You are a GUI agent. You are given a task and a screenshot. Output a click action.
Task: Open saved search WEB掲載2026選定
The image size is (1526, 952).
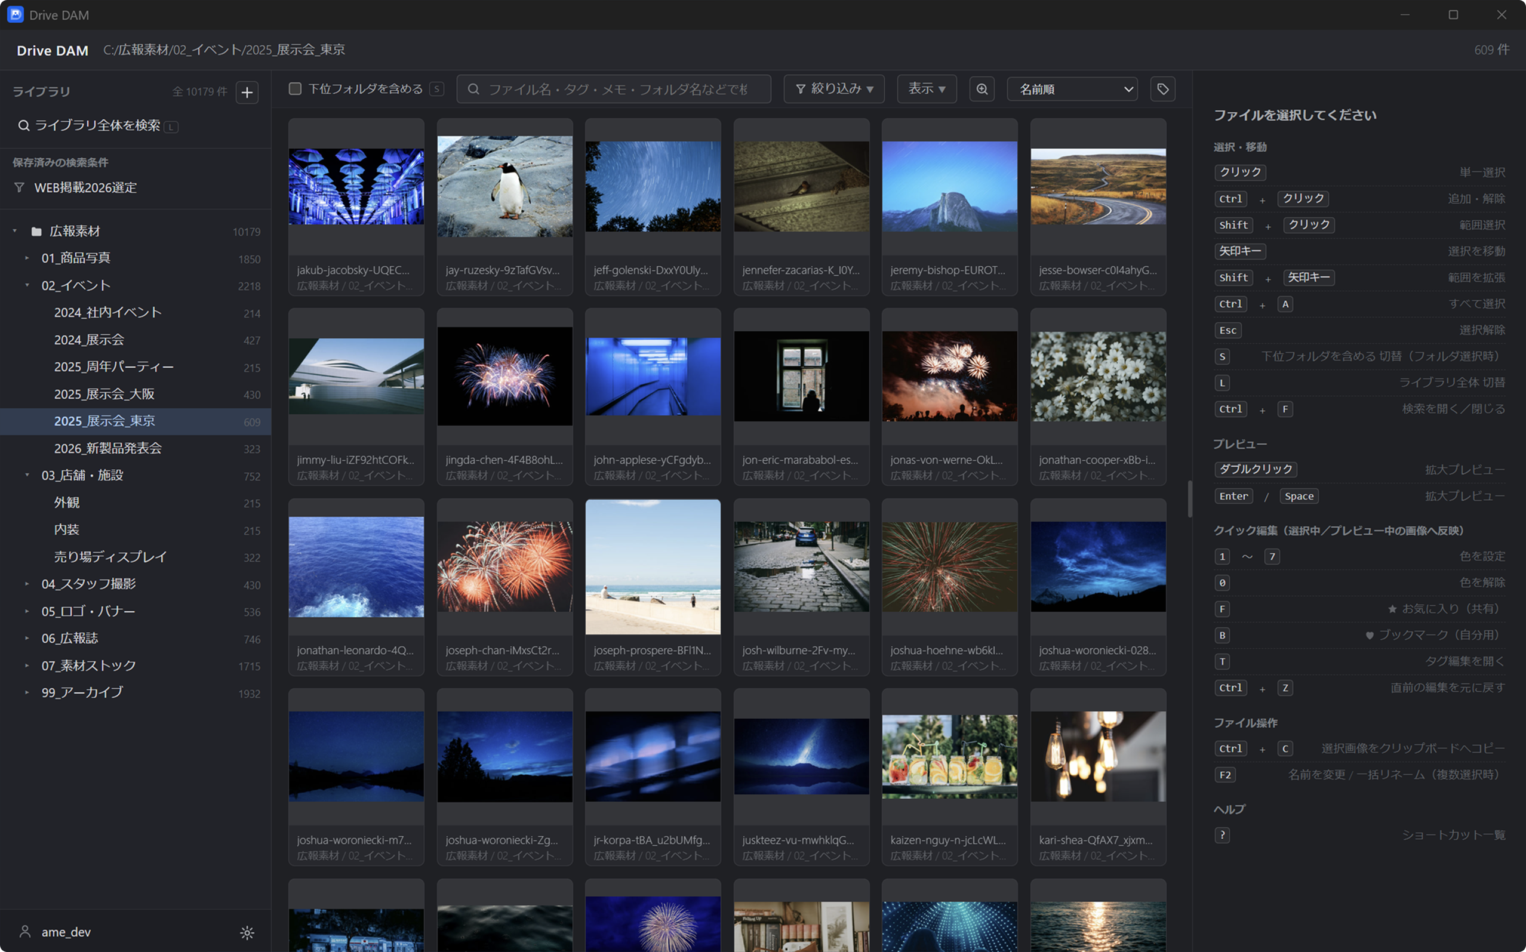[x=136, y=187]
